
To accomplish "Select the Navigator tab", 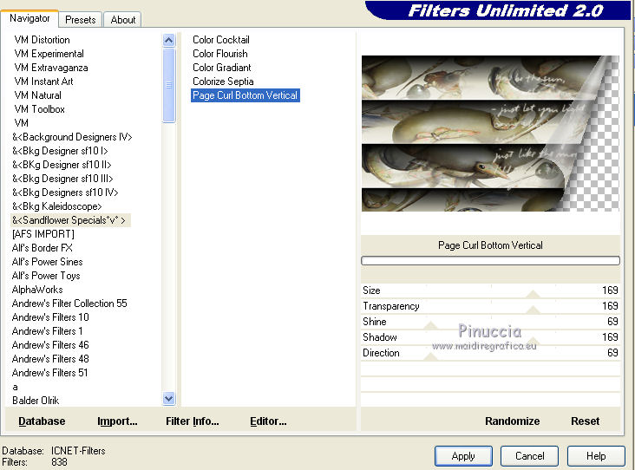I will [x=29, y=18].
